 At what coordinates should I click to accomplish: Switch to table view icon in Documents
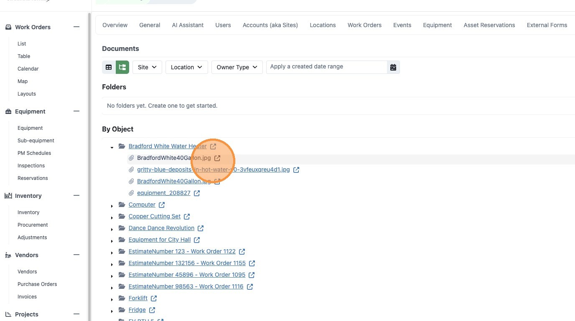109,67
